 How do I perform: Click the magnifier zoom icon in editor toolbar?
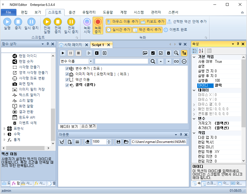coord(176,53)
